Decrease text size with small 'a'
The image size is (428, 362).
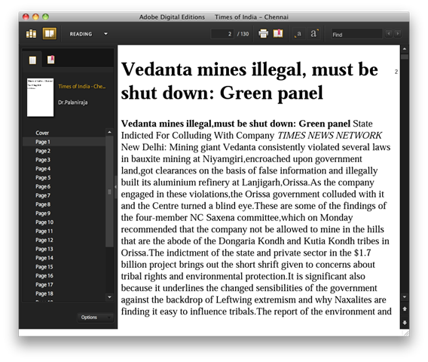pos(298,34)
